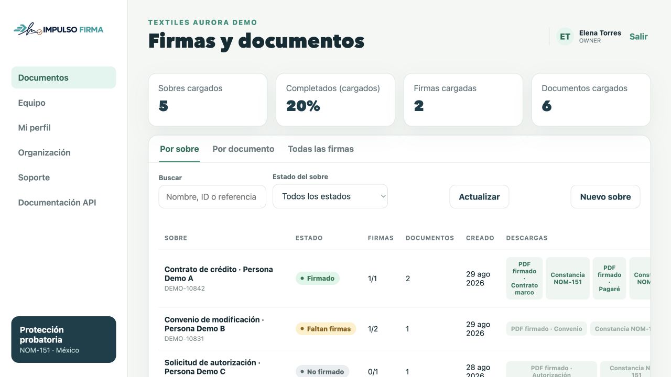This screenshot has width=671, height=377.
Task: Open the Soporte section
Action: tap(63, 178)
